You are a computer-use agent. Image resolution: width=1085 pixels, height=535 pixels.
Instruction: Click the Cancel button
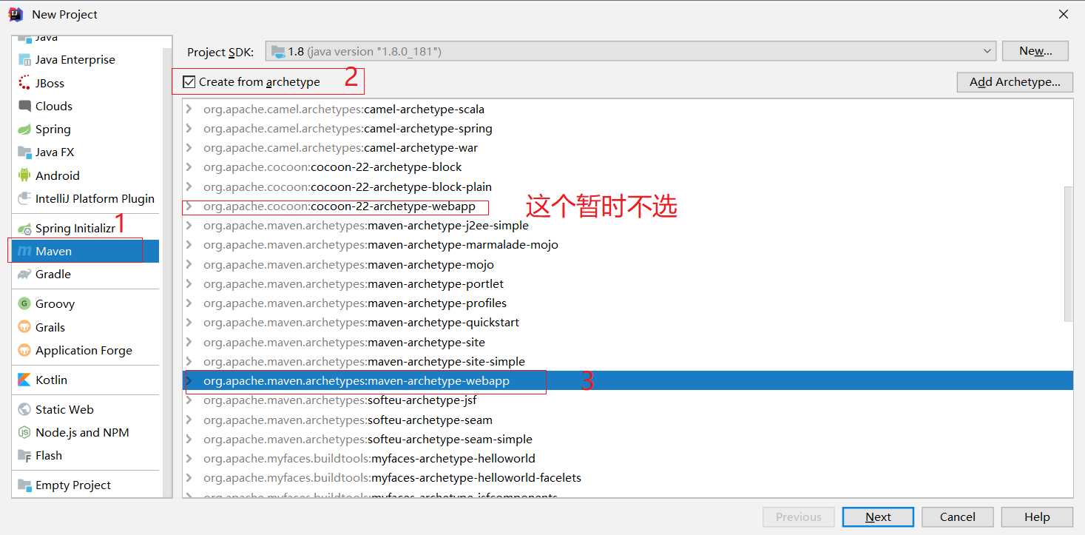(x=958, y=517)
